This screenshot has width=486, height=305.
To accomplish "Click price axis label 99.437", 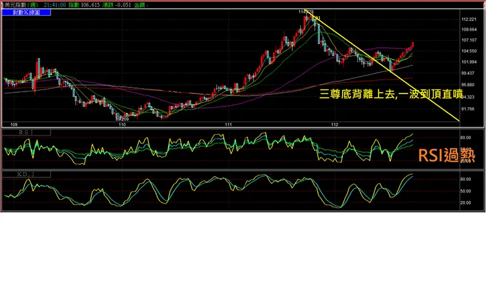I will 468,73.
